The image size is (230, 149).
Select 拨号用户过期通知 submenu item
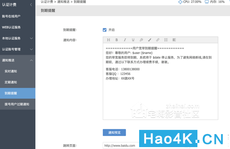pyautogui.click(x=18, y=104)
